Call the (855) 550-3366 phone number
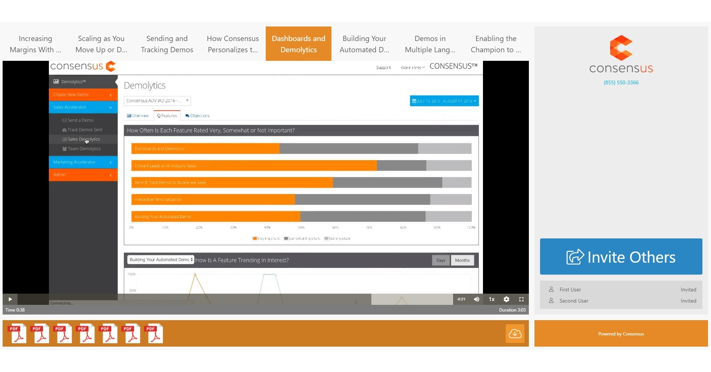Image resolution: width=711 pixels, height=372 pixels. coord(621,82)
